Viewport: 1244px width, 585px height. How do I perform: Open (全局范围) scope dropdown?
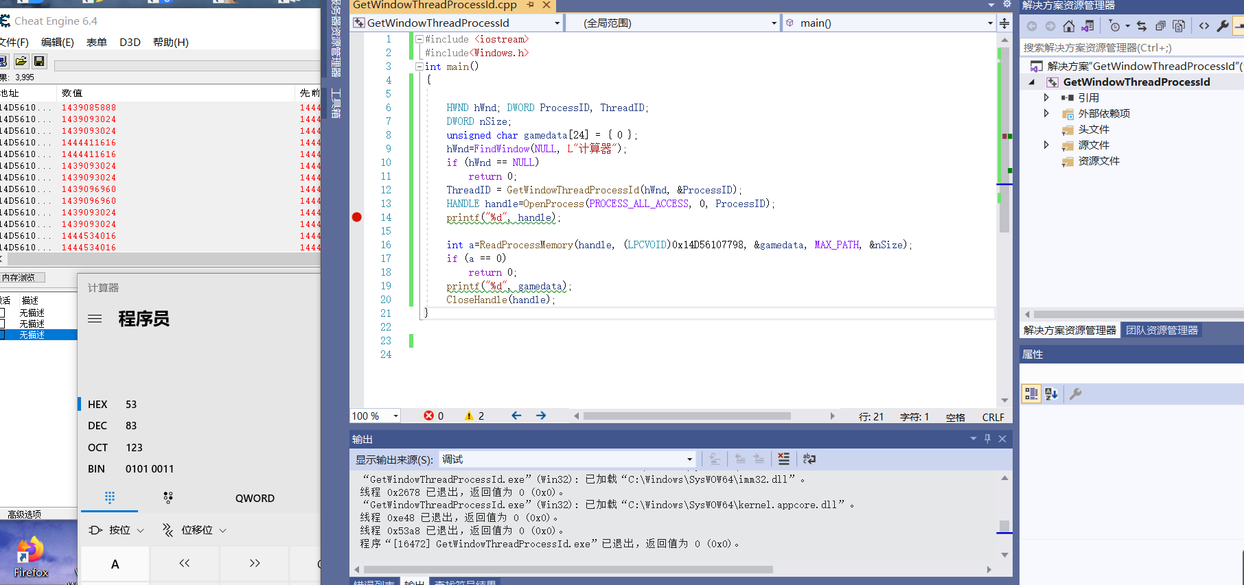click(x=774, y=23)
